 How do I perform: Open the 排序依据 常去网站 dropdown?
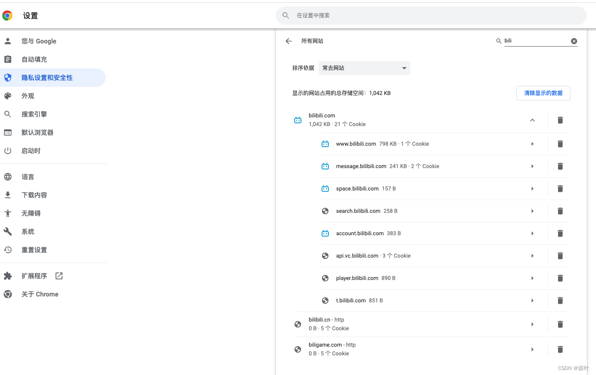(x=365, y=68)
